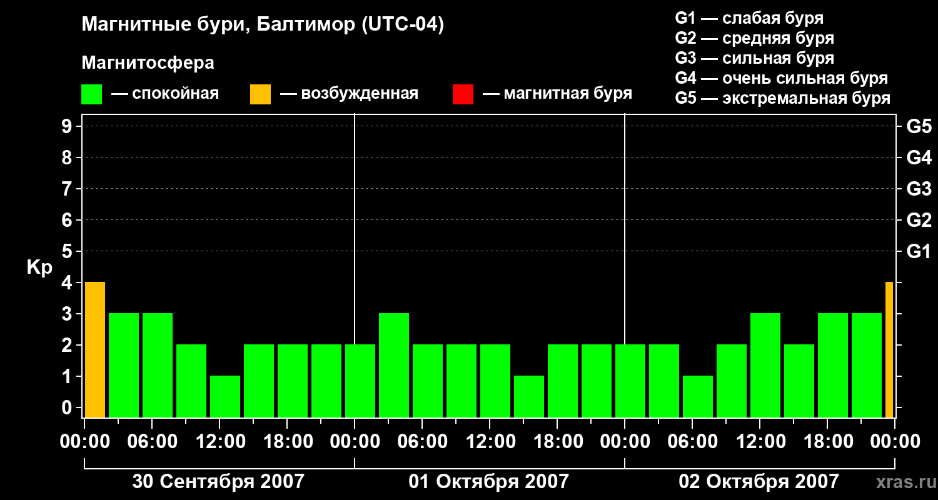938x500 pixels.
Task: Click the right-axis 'G5' level label
Action: click(919, 126)
